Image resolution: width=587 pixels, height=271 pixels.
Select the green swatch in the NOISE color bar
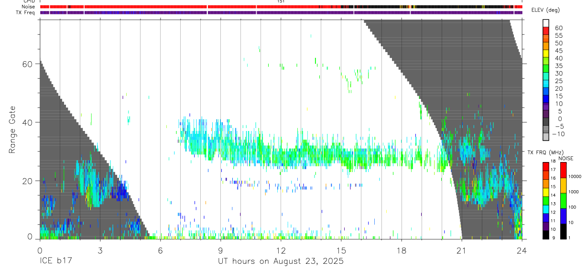pyautogui.click(x=563, y=200)
